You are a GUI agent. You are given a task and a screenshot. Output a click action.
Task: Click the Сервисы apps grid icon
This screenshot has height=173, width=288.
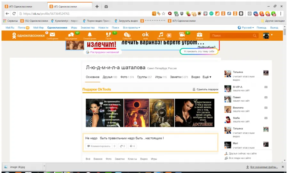click(x=4, y=21)
